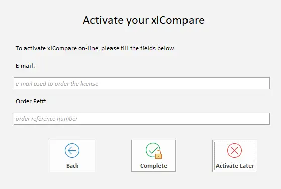Focus the E-mail input field
Screen dimensions: 281x189
[x=142, y=83]
